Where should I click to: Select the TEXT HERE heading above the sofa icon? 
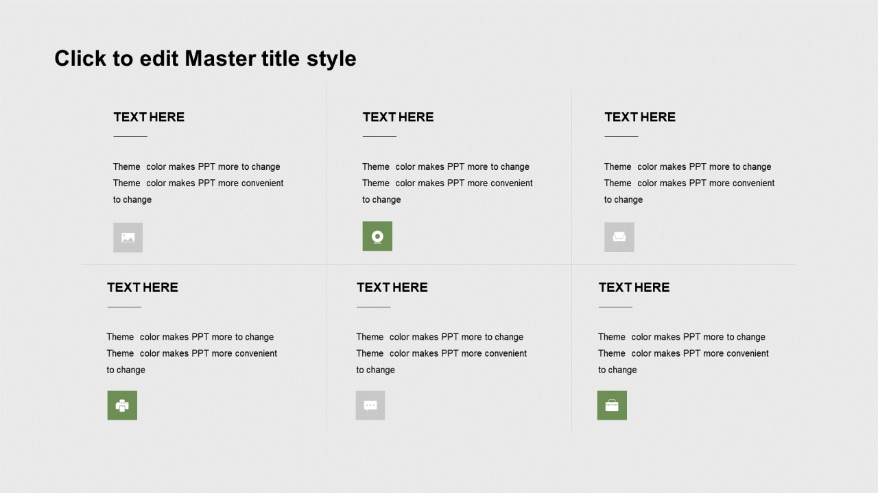(640, 117)
